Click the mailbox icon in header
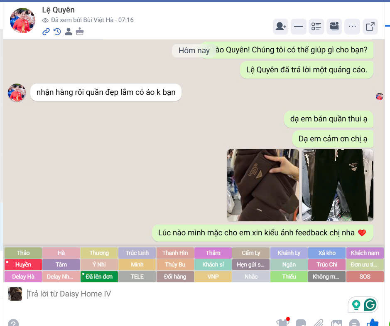This screenshot has height=326, width=390. click(x=334, y=27)
